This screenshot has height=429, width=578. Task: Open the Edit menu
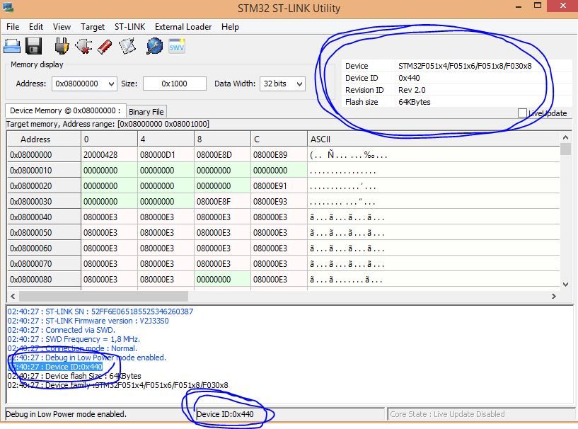tap(36, 27)
